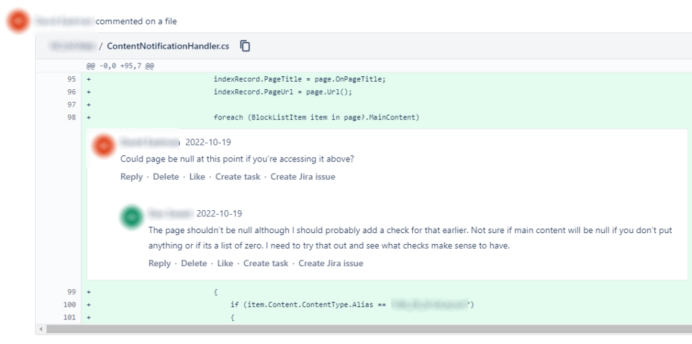Reply to the 'Could page be null' comment
The width and height of the screenshot is (692, 344).
132,176
